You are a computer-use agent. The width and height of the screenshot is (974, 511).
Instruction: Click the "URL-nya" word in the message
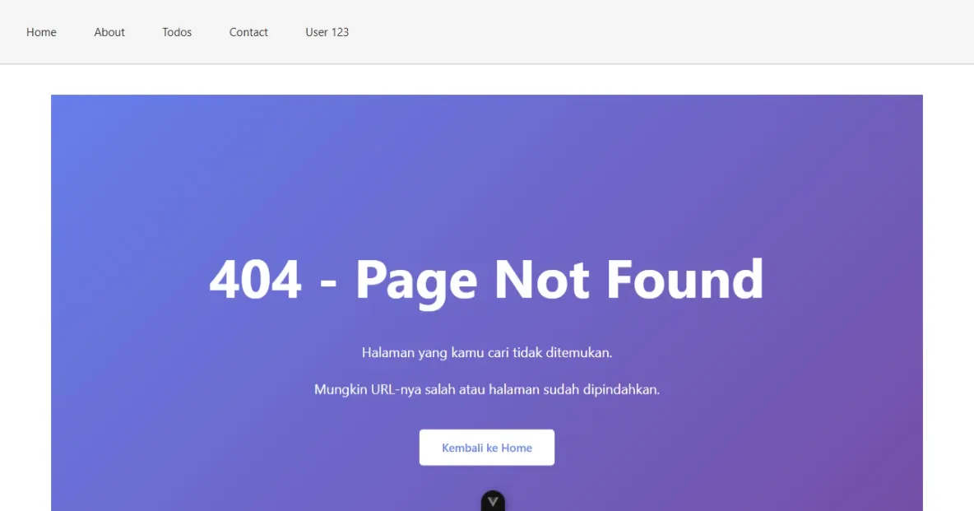[395, 389]
